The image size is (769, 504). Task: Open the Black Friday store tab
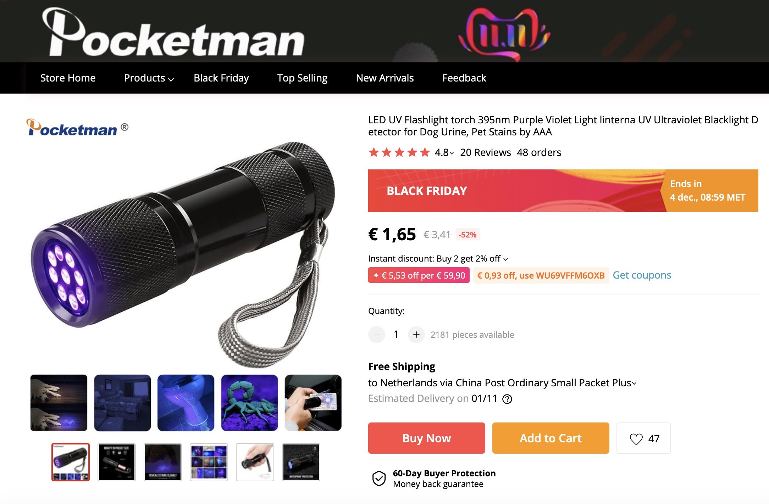click(221, 78)
